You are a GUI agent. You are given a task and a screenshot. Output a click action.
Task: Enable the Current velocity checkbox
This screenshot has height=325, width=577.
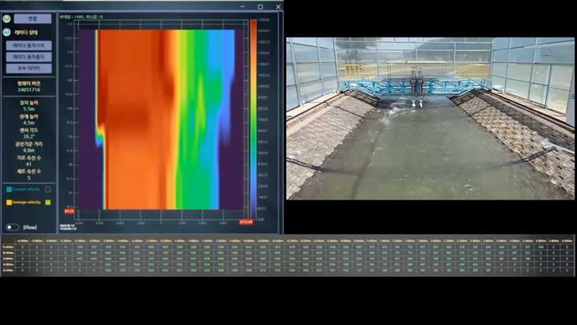48,190
